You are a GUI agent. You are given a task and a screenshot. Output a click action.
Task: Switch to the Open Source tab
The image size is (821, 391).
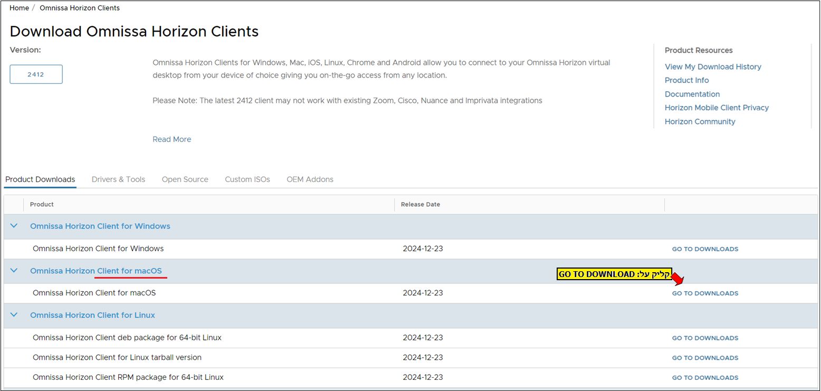click(185, 179)
